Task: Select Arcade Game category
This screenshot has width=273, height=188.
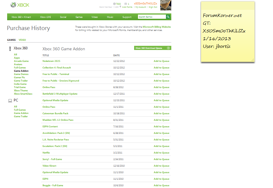Action: pos(21,61)
